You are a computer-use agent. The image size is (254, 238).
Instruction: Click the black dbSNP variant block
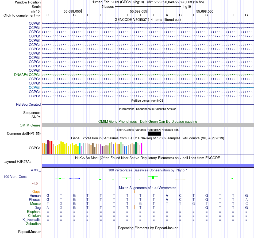coord(154,133)
